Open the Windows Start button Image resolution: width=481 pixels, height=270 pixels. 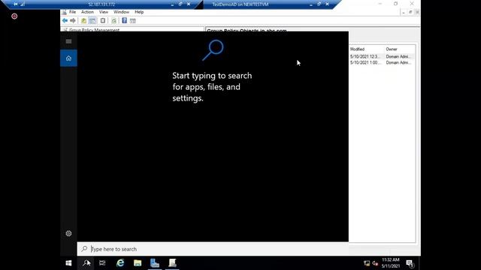pyautogui.click(x=68, y=263)
